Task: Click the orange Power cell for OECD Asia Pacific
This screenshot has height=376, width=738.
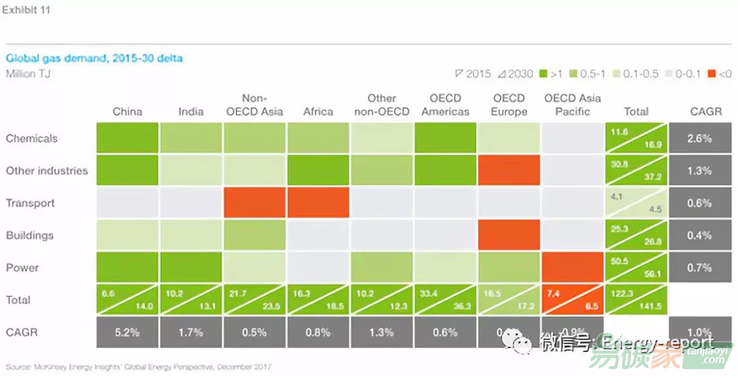Action: coord(573,267)
